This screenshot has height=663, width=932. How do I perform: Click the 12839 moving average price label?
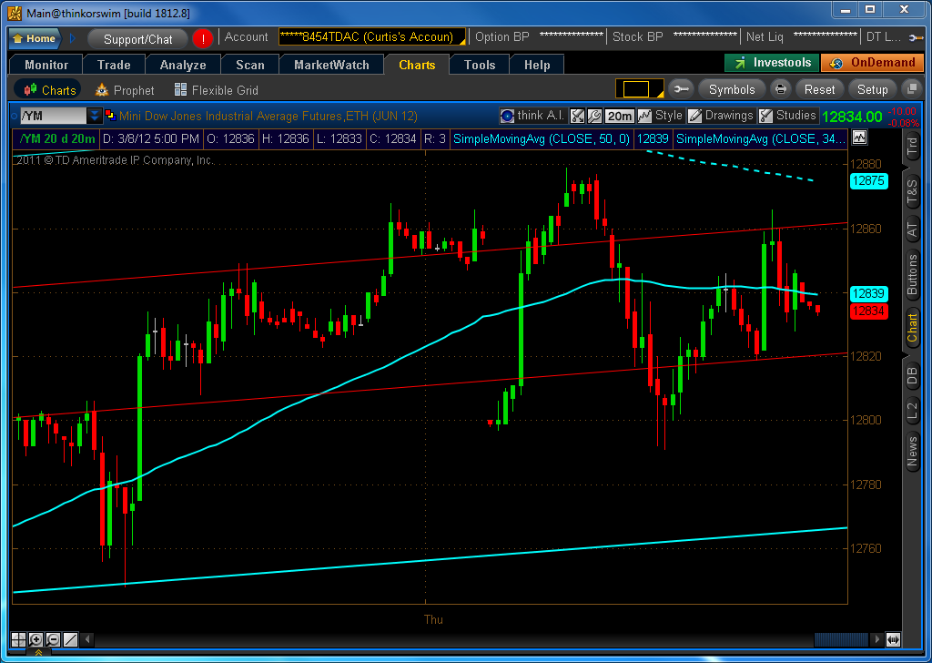pyautogui.click(x=869, y=294)
